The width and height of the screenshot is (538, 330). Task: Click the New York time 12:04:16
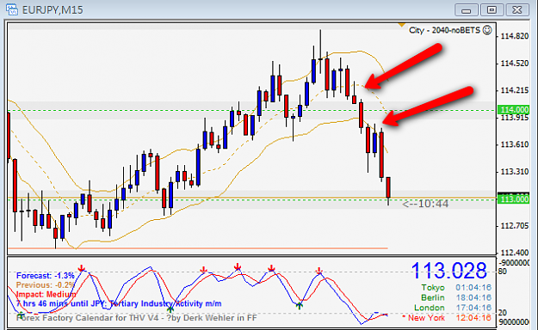[473, 318]
